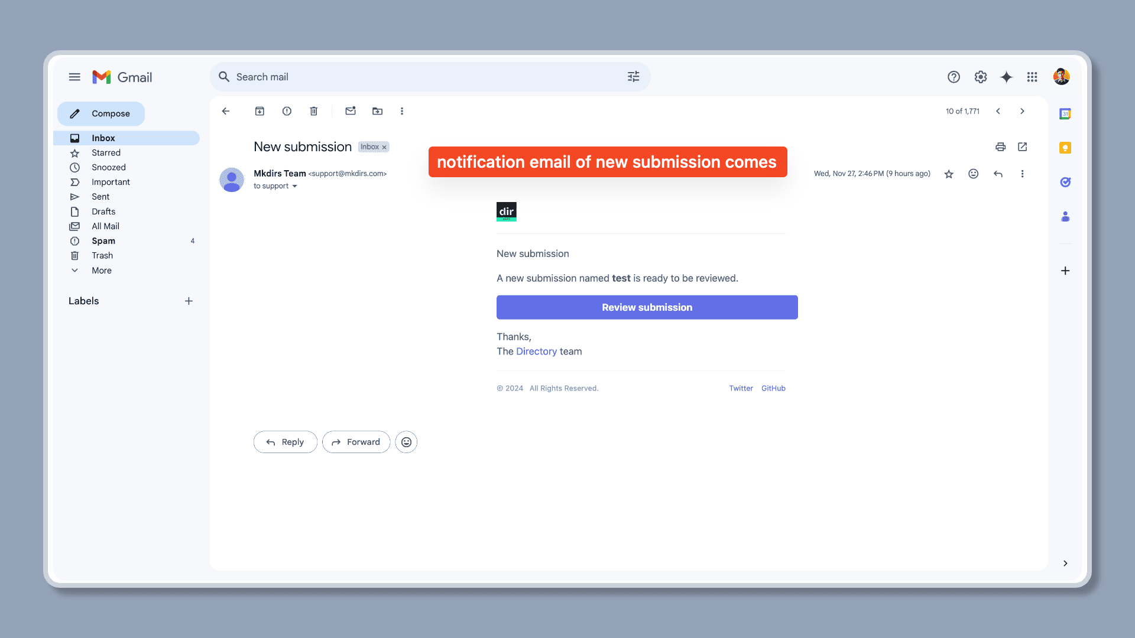Expand recipient details arrow
The width and height of the screenshot is (1135, 638).
coord(294,186)
